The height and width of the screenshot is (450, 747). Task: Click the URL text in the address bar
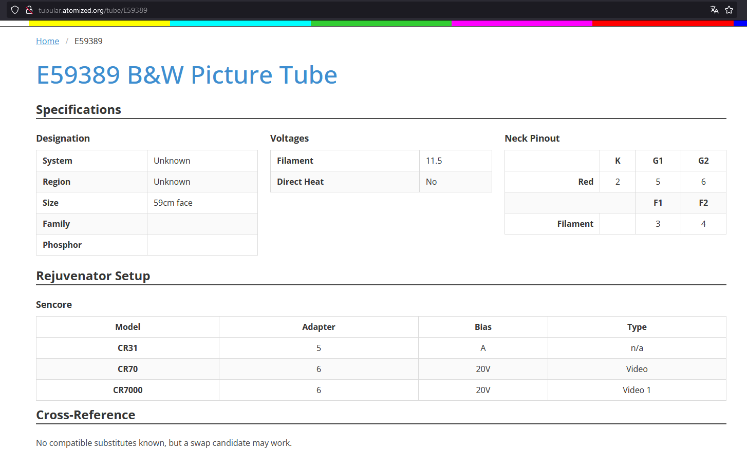click(x=93, y=10)
